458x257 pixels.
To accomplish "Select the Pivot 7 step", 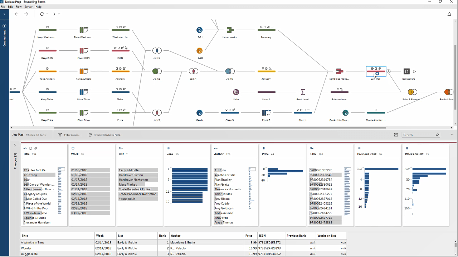I will (266, 113).
